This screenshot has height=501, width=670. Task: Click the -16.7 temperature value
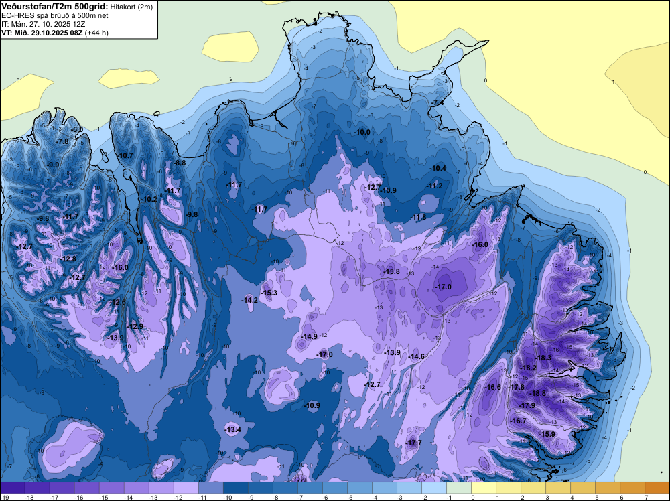[519, 421]
